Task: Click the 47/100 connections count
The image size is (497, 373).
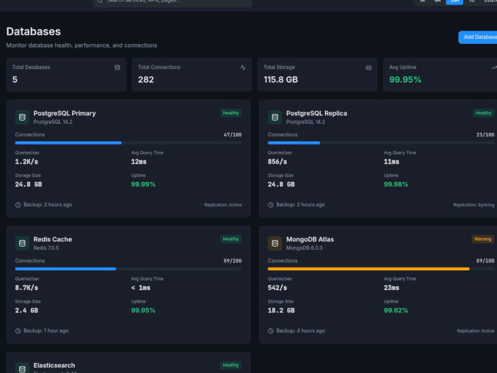Action: coord(233,135)
